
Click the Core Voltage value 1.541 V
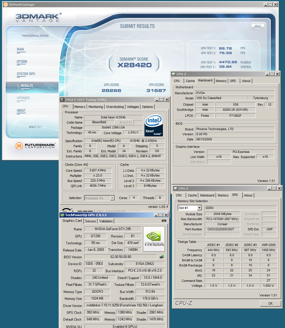click(133, 133)
